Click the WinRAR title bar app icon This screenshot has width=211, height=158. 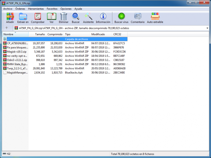3,3
